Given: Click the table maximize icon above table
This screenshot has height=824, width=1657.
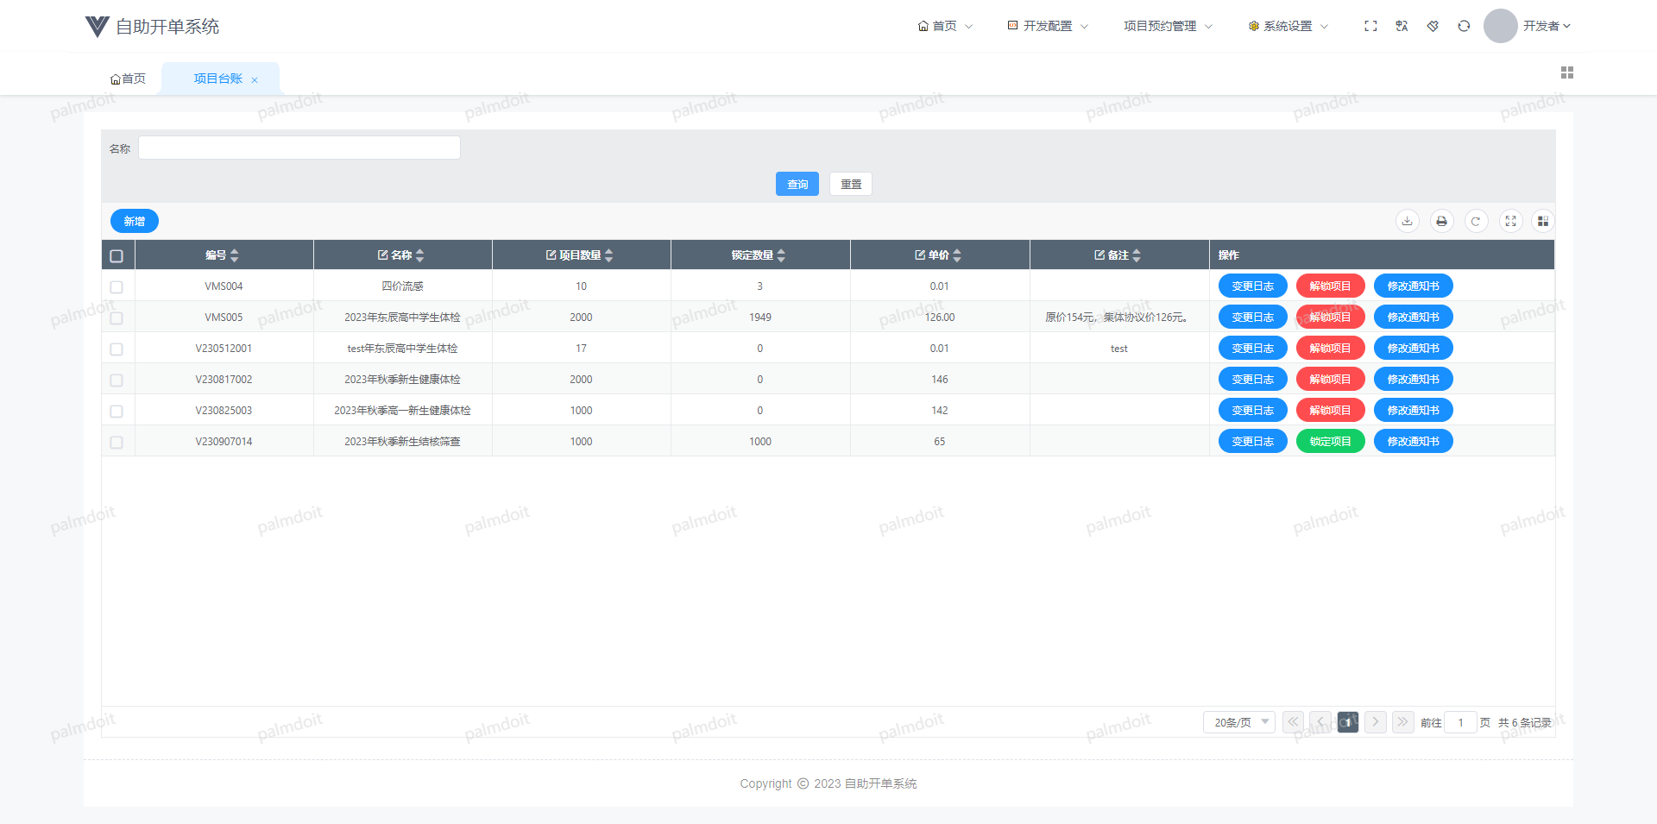Looking at the screenshot, I should tap(1511, 221).
